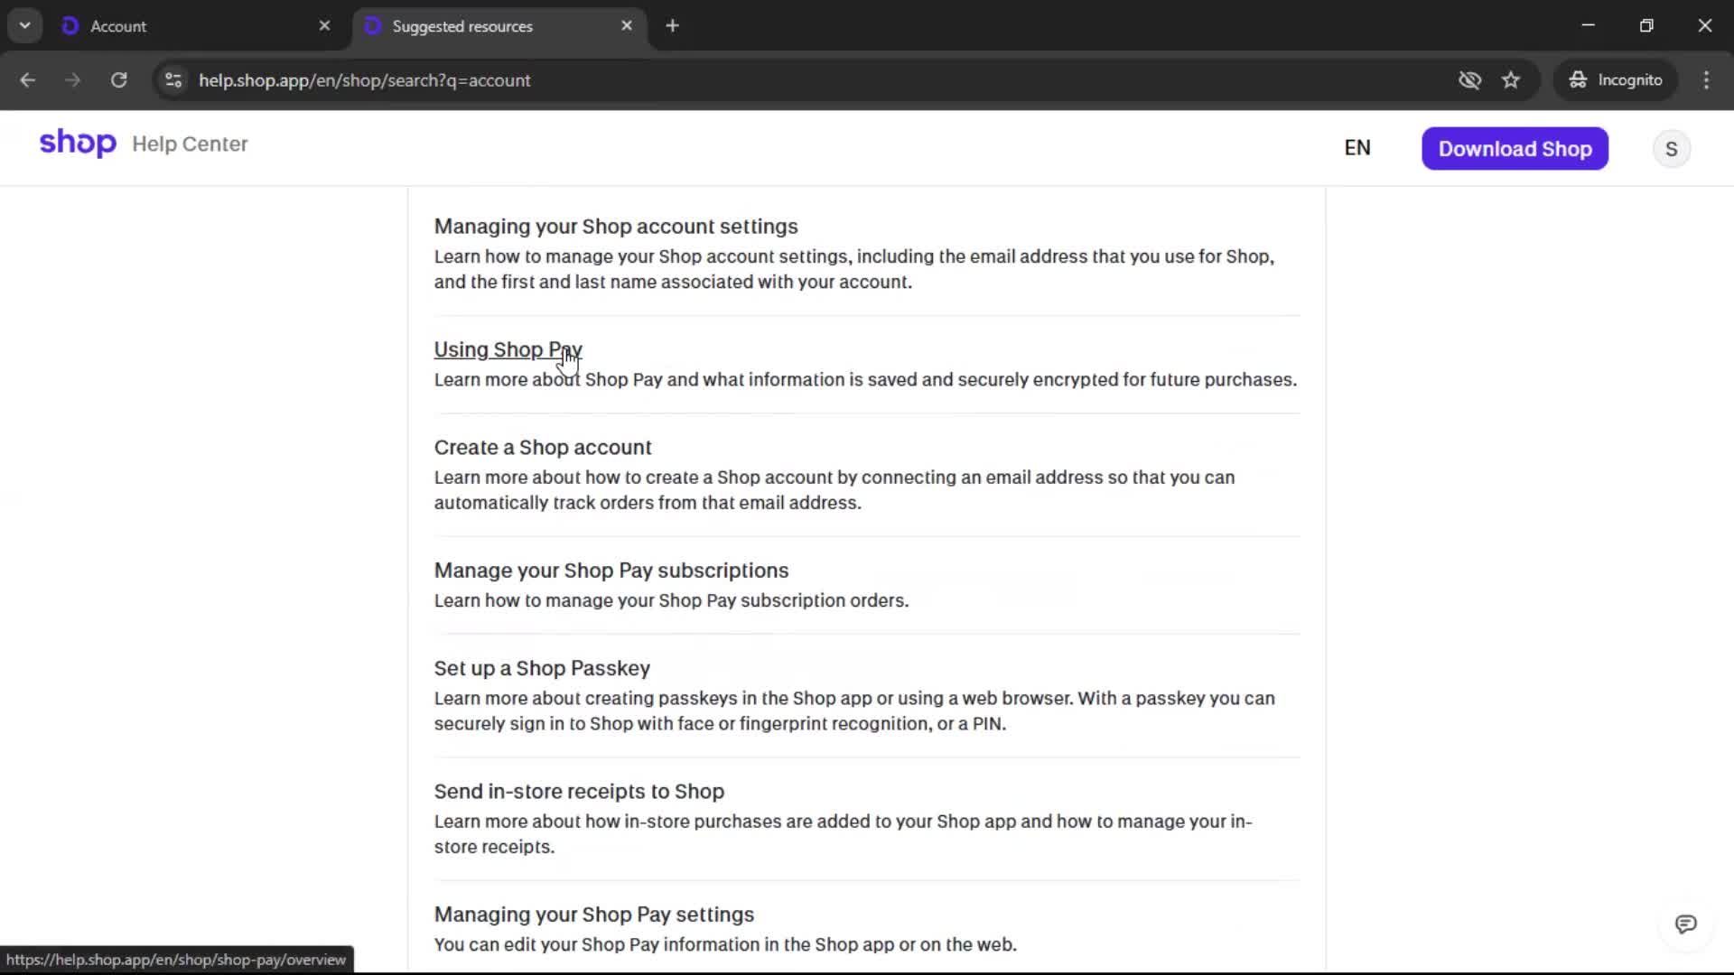This screenshot has width=1734, height=975.
Task: Click the S profile avatar
Action: tap(1671, 149)
